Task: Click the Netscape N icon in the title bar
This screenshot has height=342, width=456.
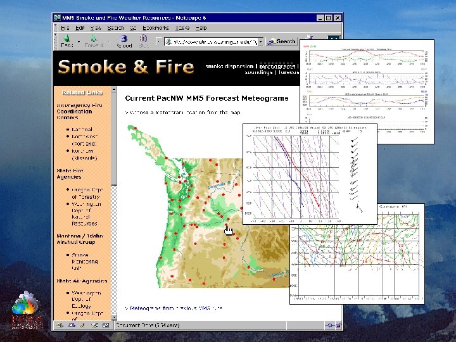Action: coord(57,18)
